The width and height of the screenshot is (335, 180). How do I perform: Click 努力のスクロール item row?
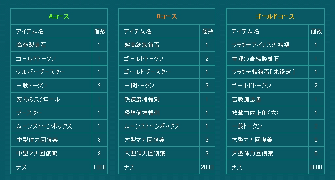59,99
